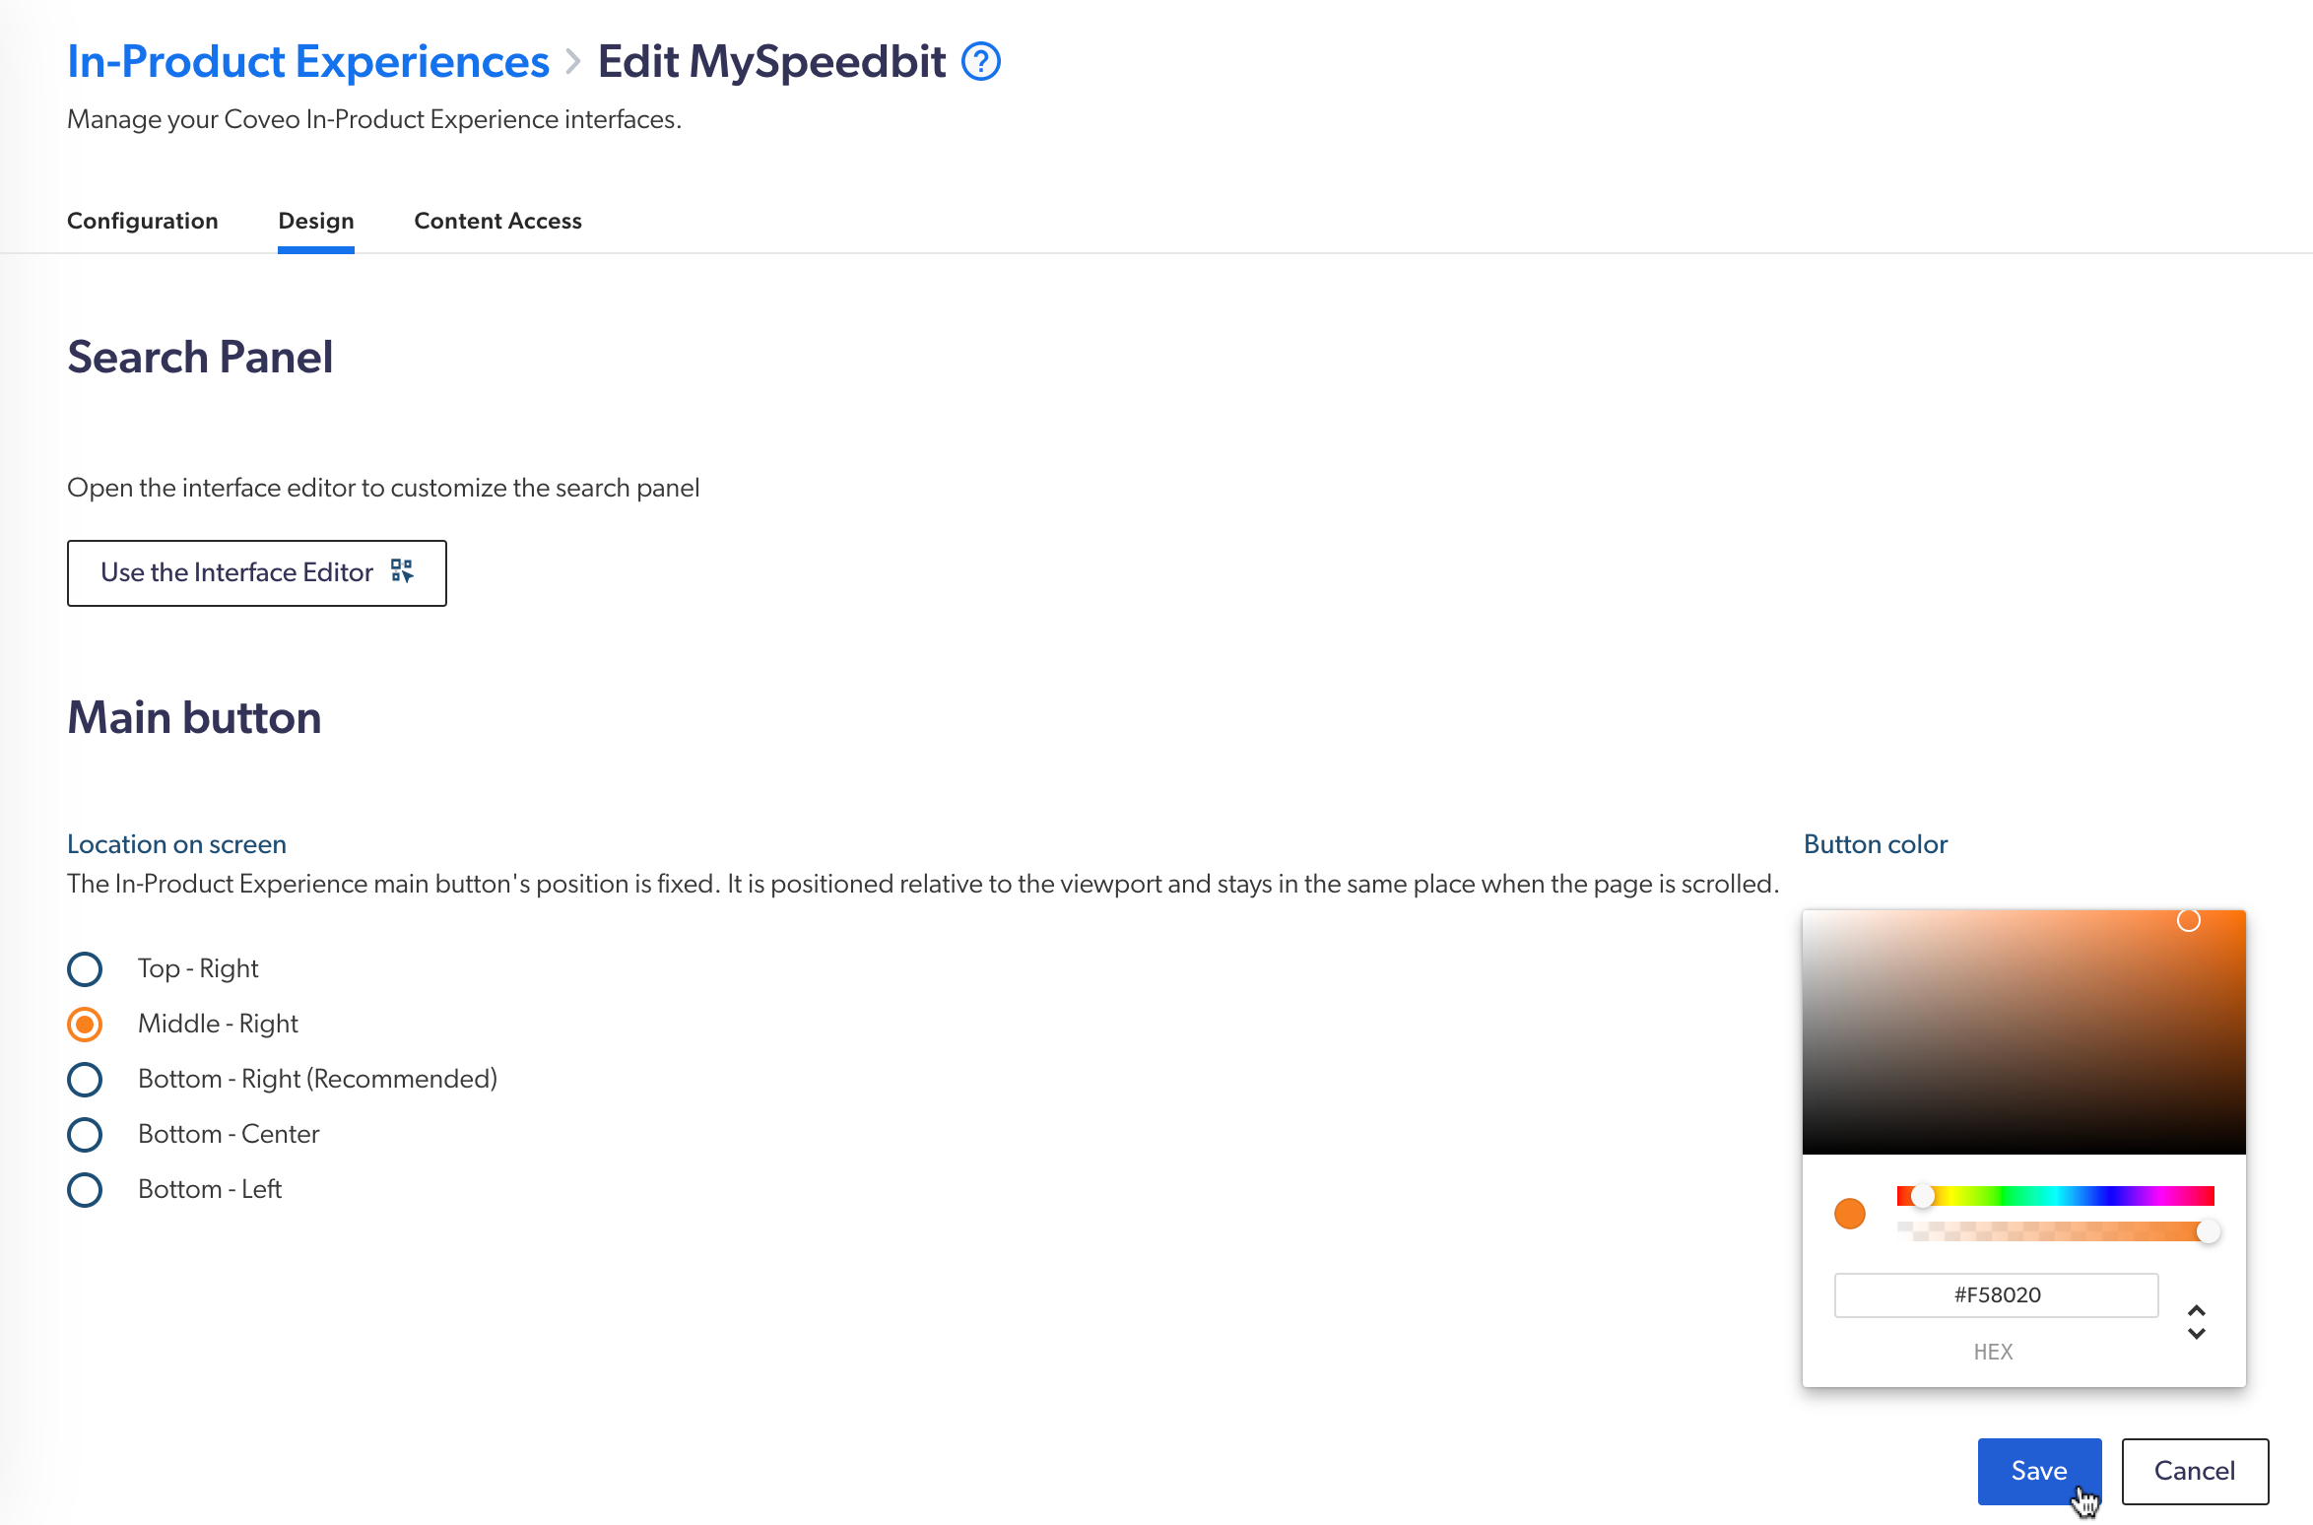Switch to the Configuration tab
Image resolution: width=2313 pixels, height=1525 pixels.
(143, 222)
